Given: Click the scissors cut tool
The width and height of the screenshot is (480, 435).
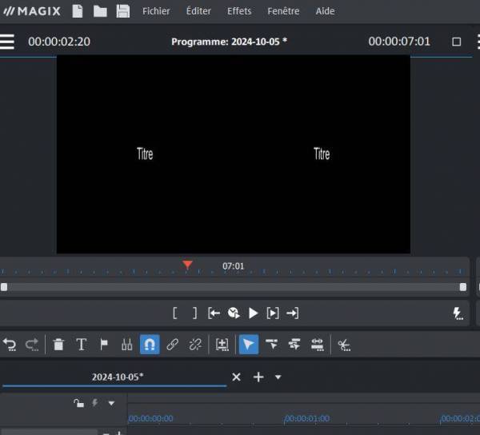Looking at the screenshot, I should [344, 345].
